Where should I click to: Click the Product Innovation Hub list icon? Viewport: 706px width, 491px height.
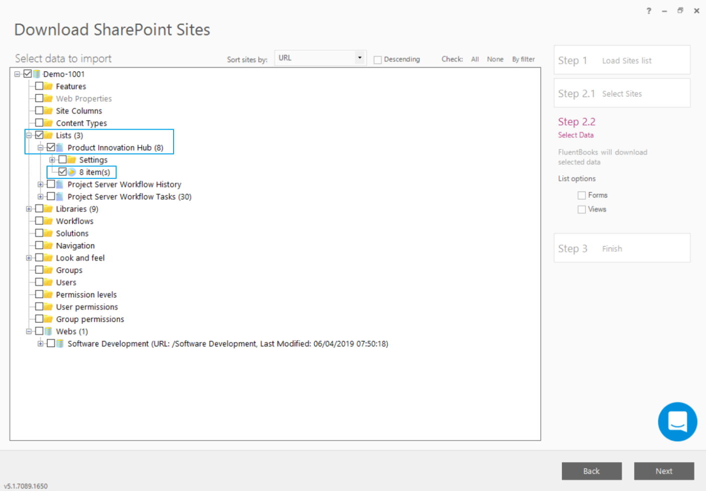click(x=60, y=147)
